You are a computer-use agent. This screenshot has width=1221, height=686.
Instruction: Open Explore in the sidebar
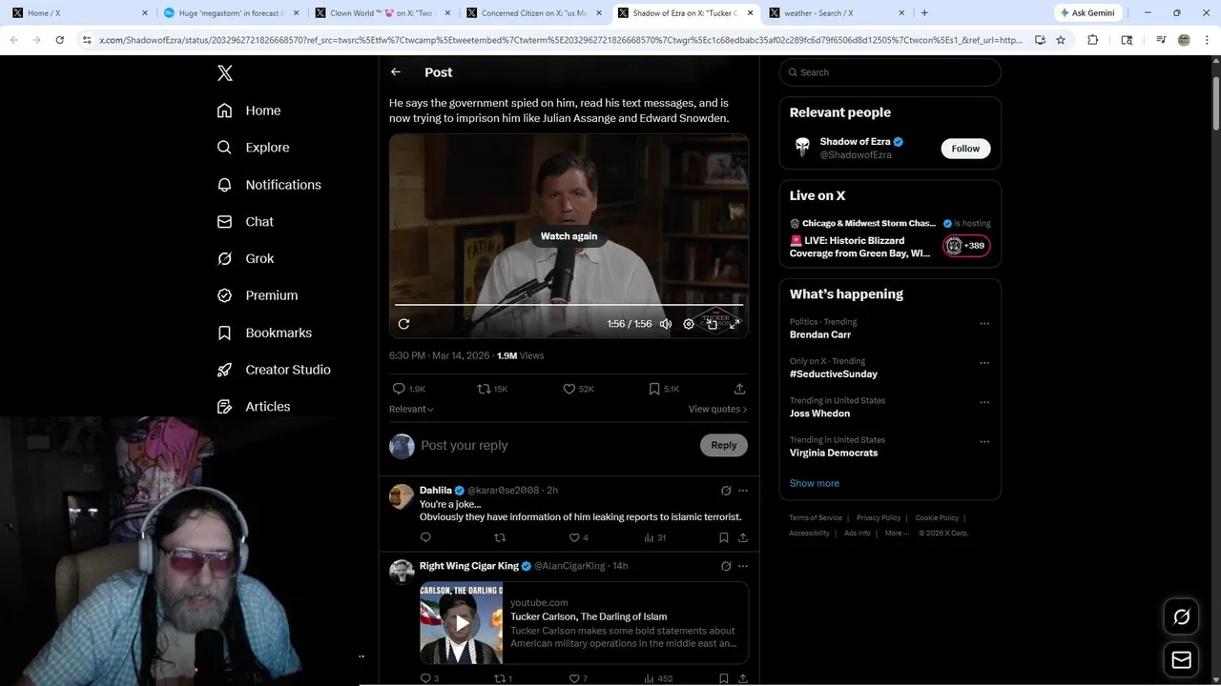pos(253,148)
